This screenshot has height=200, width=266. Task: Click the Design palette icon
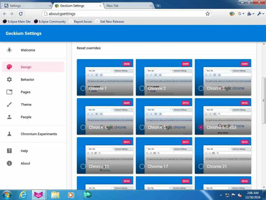9,67
